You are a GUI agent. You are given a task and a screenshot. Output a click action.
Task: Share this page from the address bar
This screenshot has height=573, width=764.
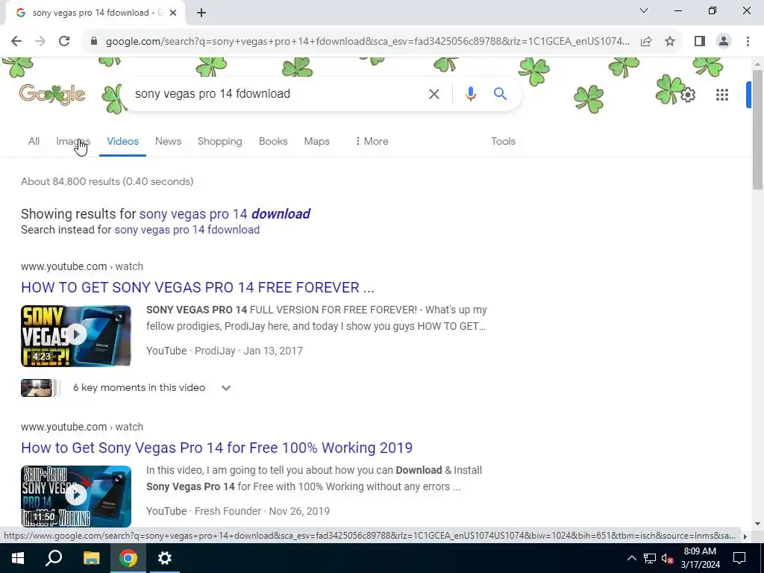tap(646, 42)
